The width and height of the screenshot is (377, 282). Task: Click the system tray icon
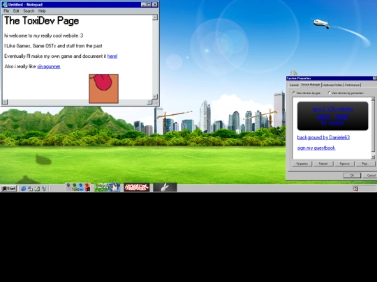pos(355,189)
